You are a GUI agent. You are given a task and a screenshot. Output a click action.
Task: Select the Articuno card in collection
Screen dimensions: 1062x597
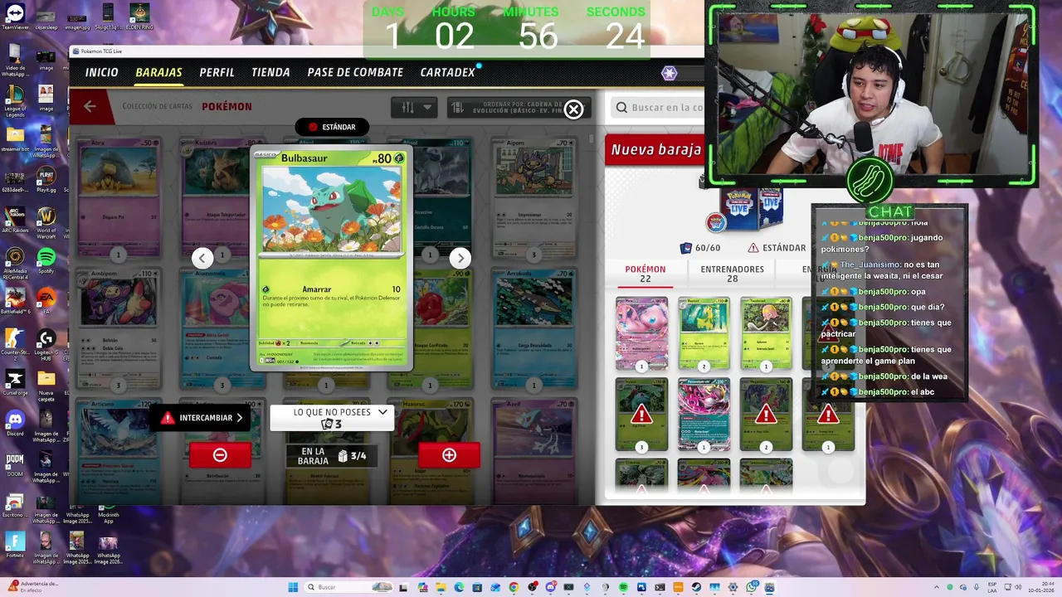(x=119, y=451)
